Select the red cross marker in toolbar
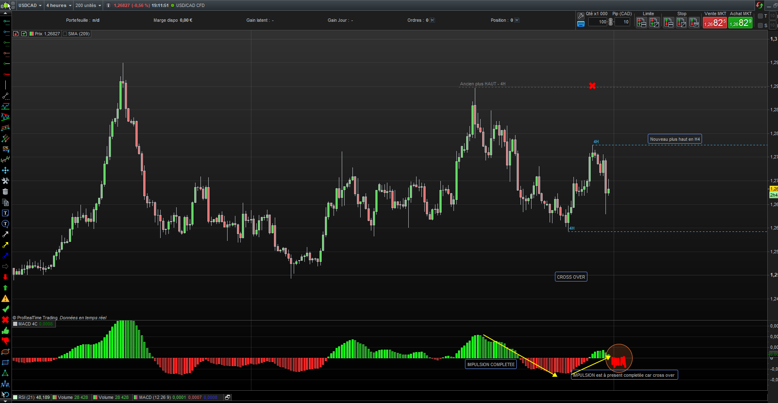The width and height of the screenshot is (778, 403). point(5,320)
